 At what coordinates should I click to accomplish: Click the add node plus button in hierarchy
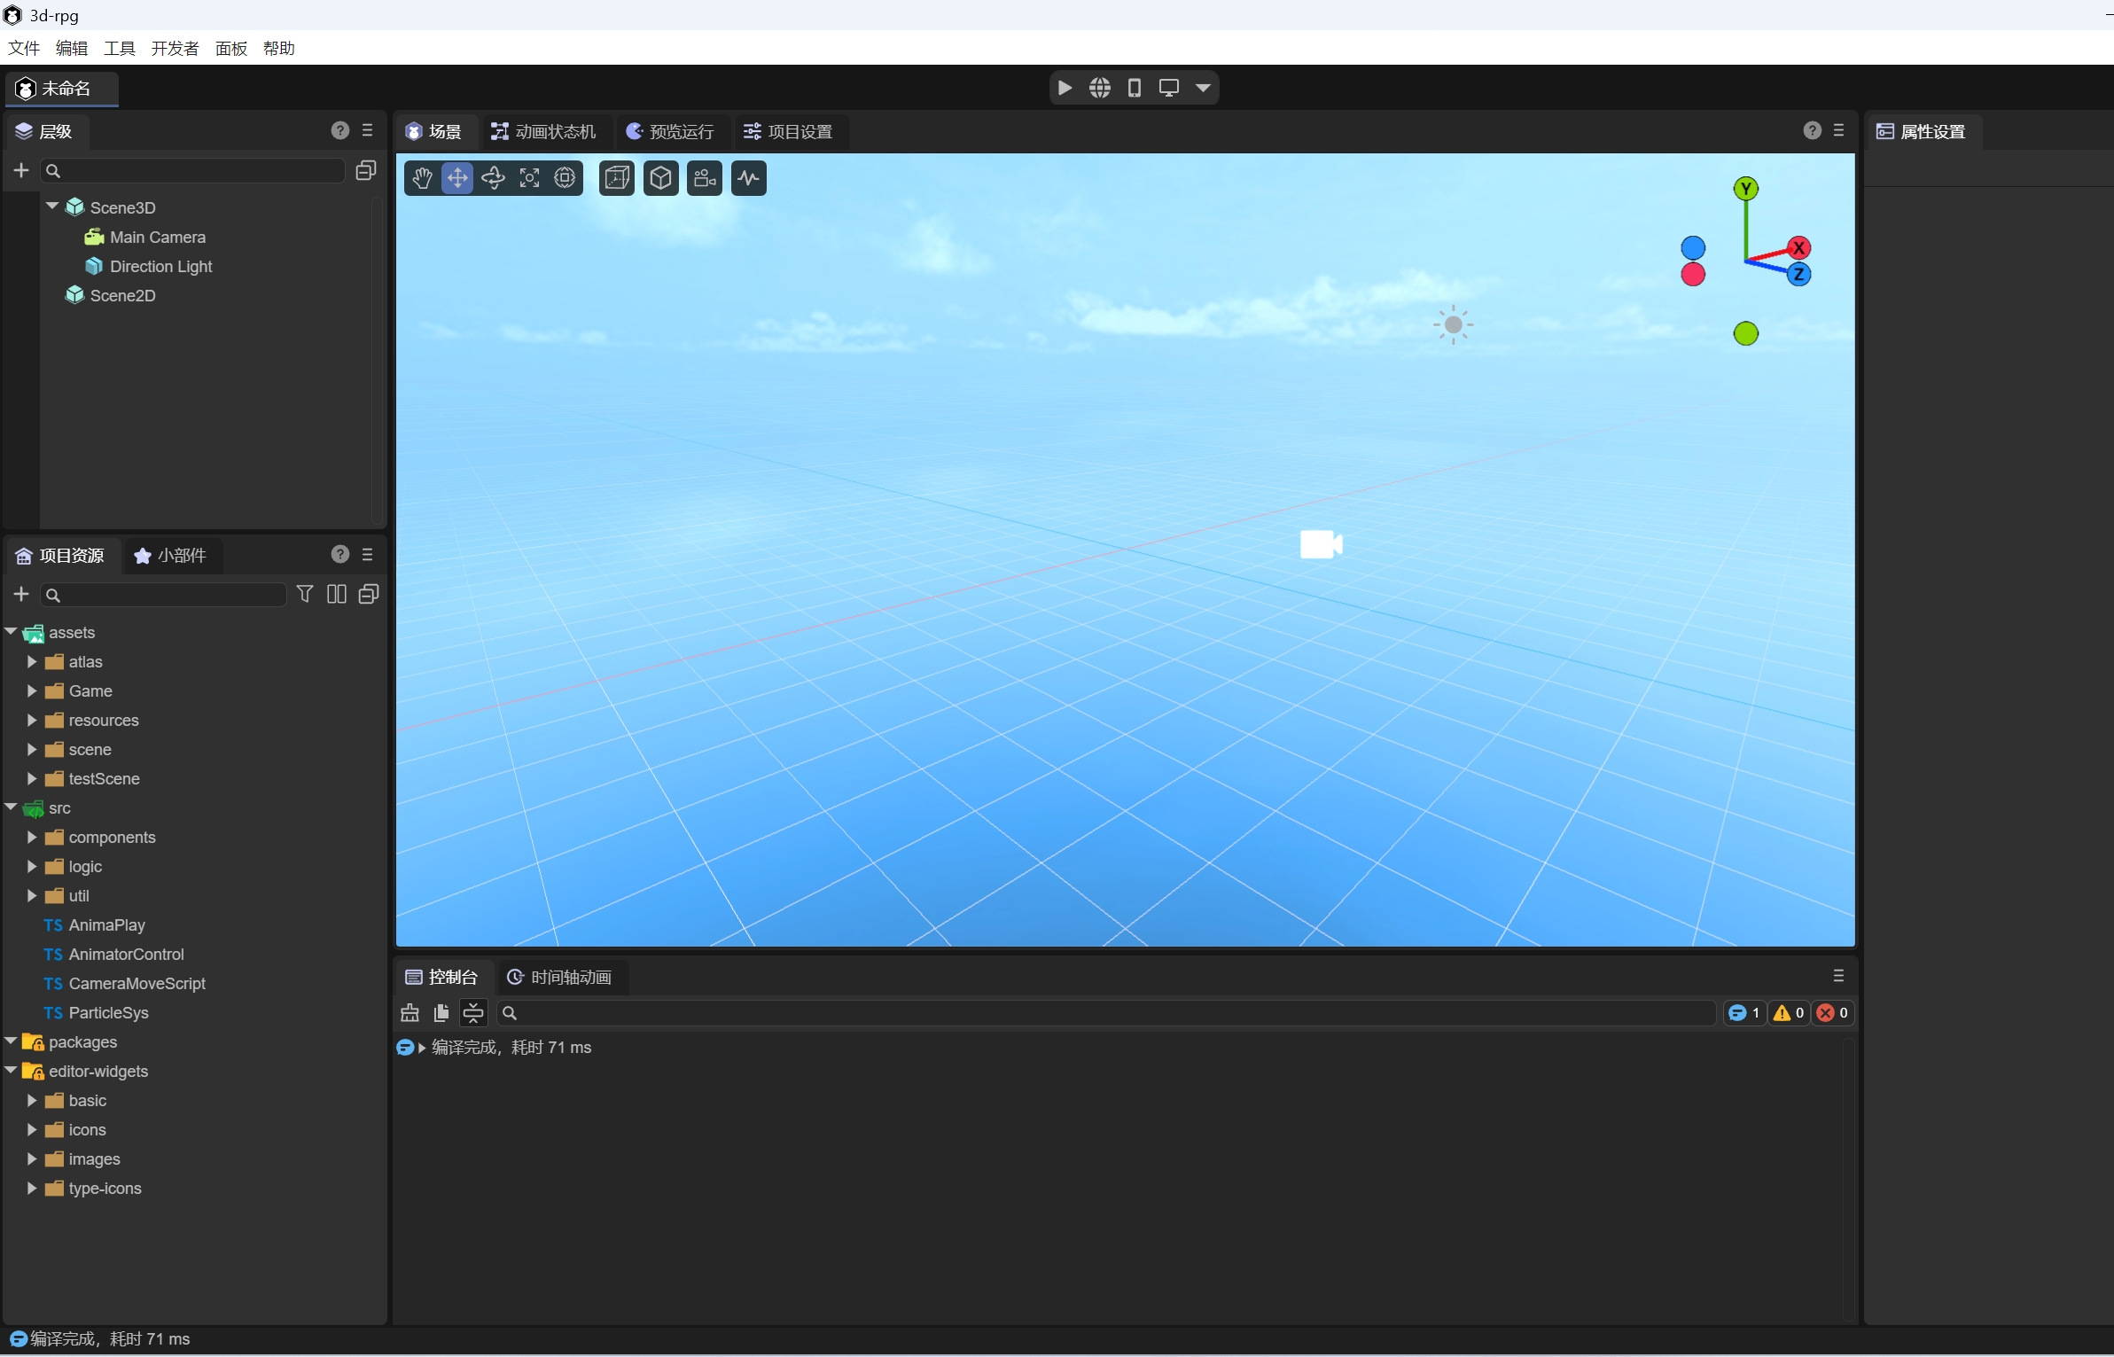[21, 170]
